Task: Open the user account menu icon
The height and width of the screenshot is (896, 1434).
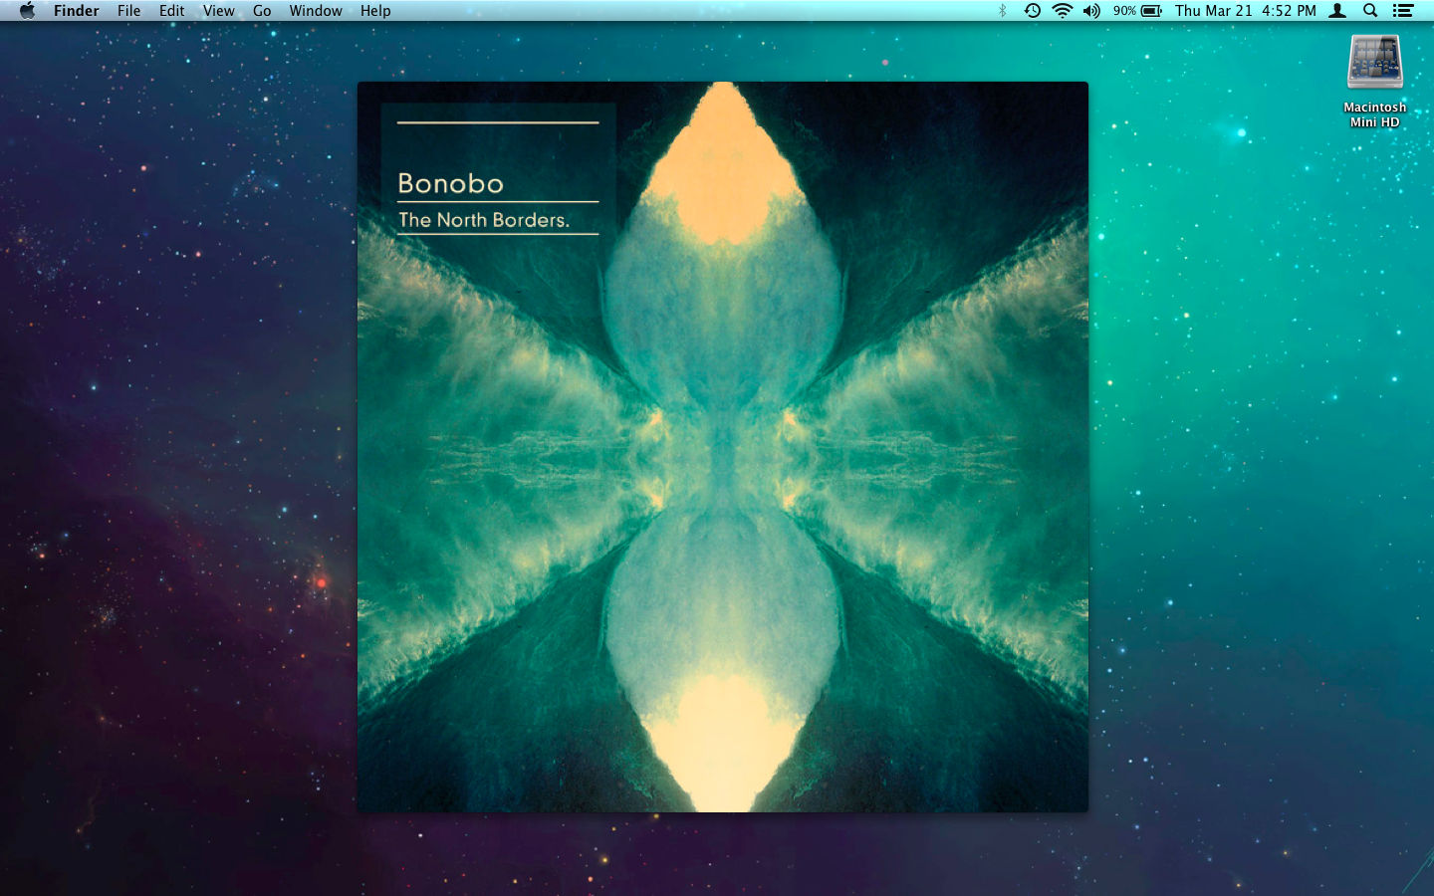Action: pos(1338,11)
